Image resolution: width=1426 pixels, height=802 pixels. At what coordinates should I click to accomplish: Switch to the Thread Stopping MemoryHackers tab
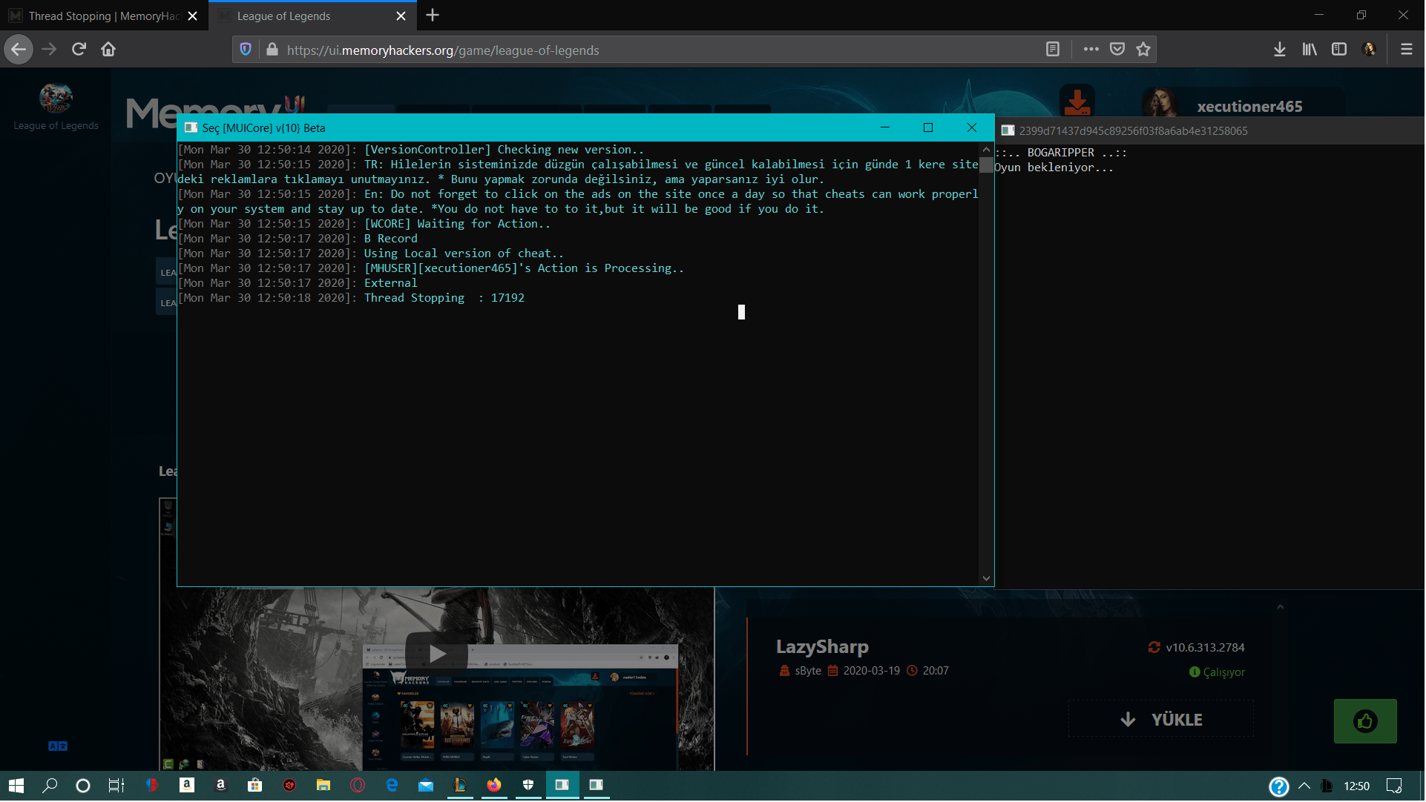click(x=104, y=16)
